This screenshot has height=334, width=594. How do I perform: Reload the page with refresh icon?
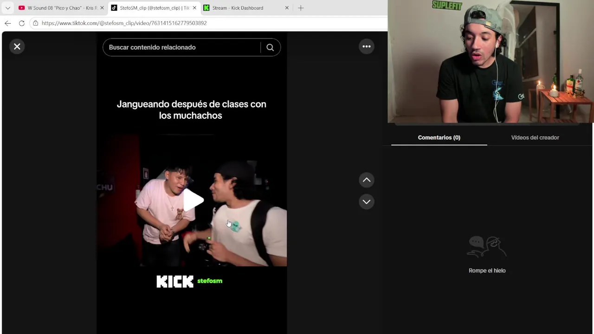(x=22, y=23)
